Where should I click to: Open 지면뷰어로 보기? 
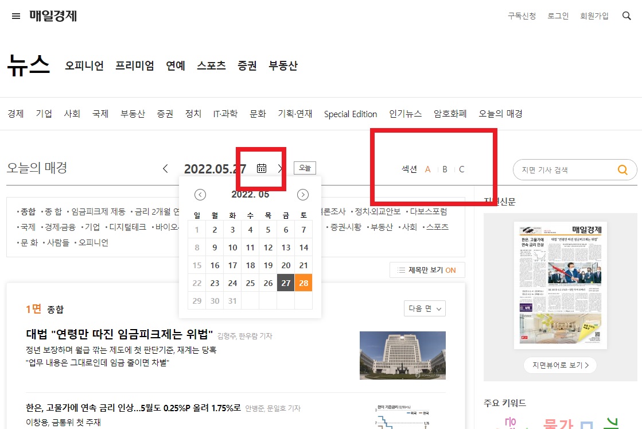560,365
